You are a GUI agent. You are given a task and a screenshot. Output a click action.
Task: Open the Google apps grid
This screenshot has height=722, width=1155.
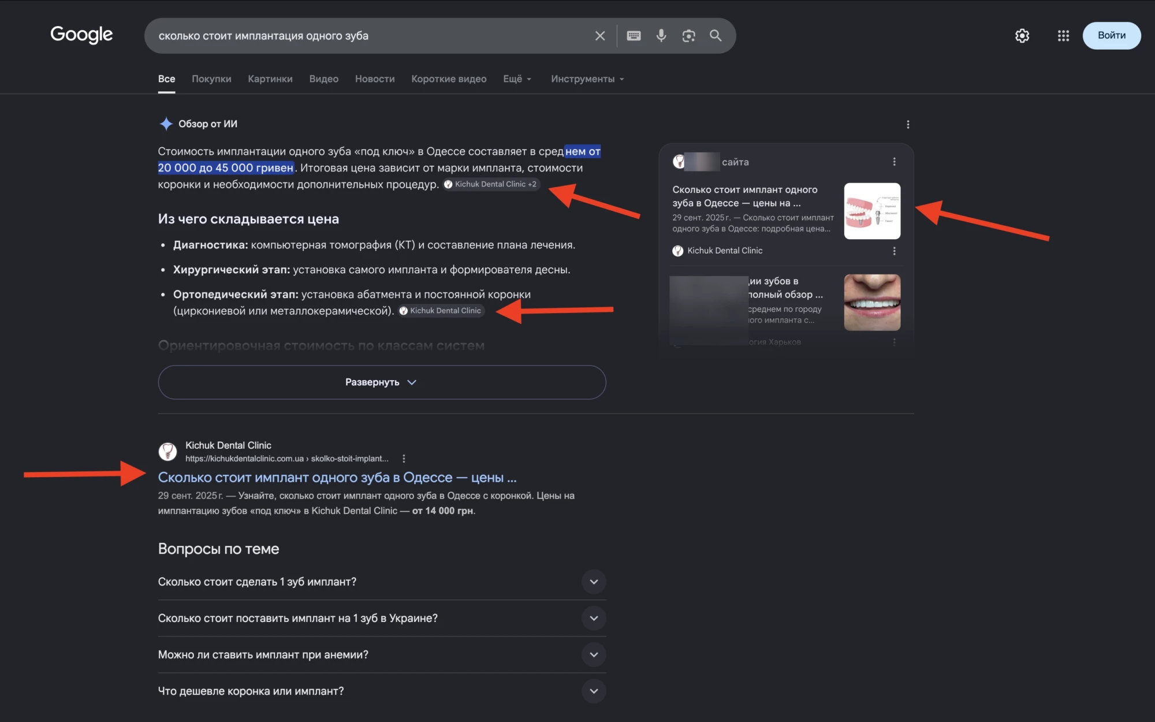click(1063, 36)
